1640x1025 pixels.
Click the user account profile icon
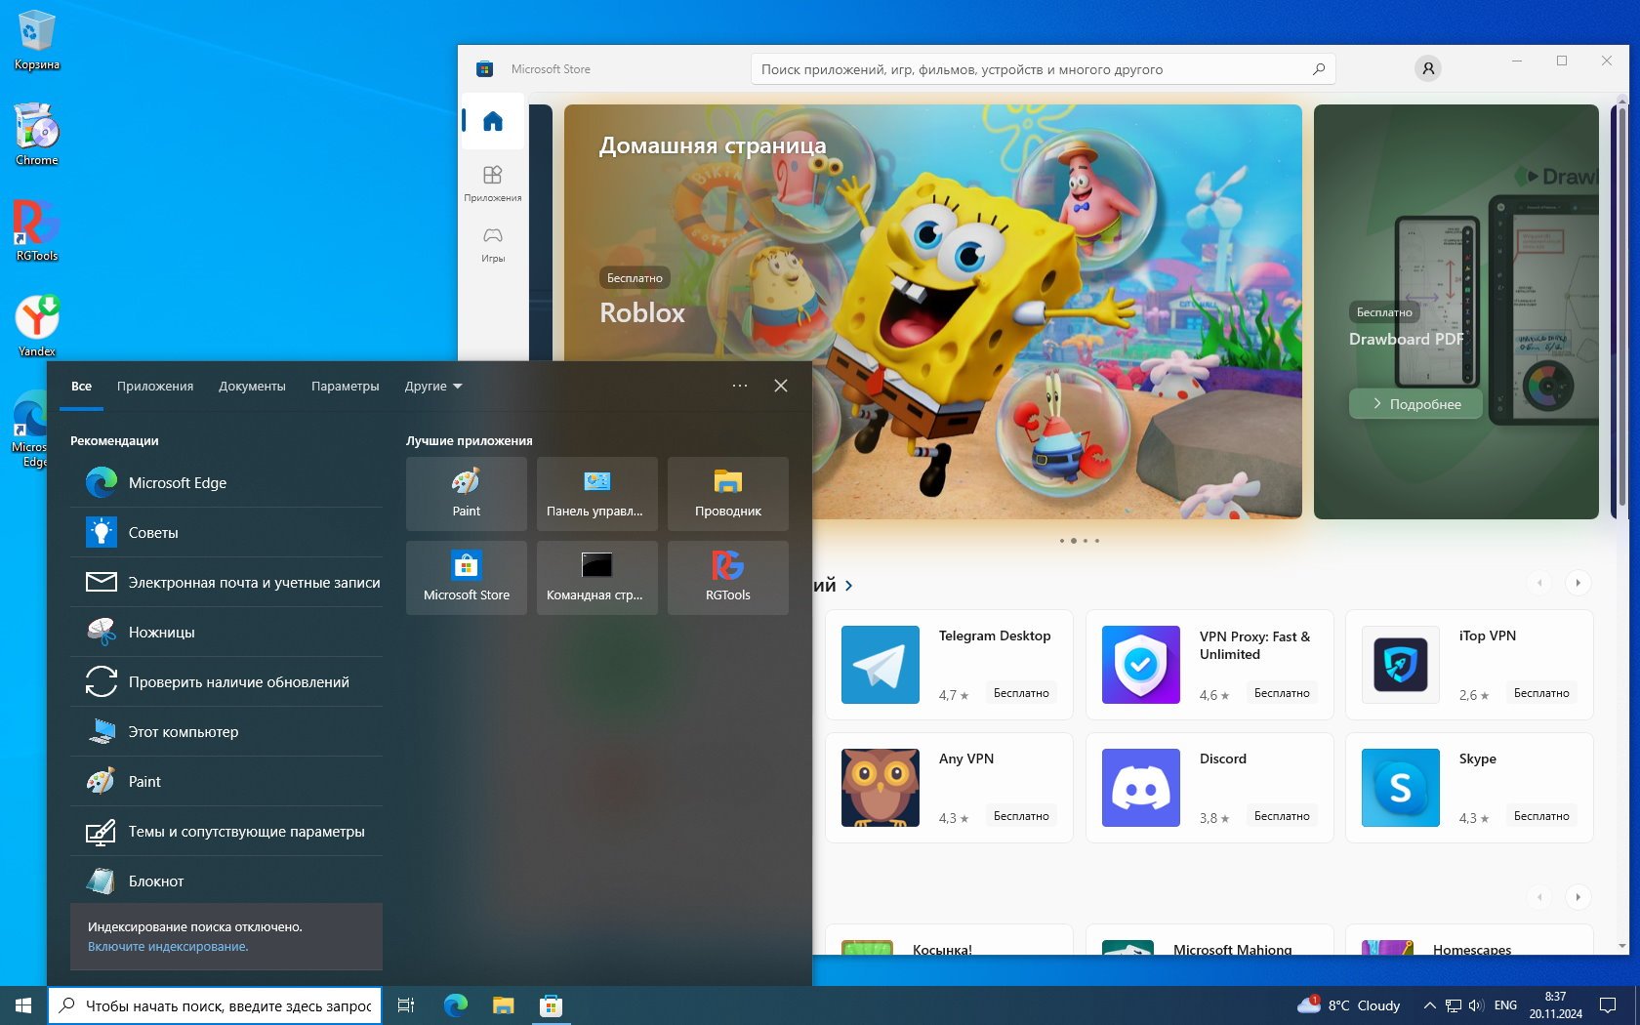[x=1427, y=68]
